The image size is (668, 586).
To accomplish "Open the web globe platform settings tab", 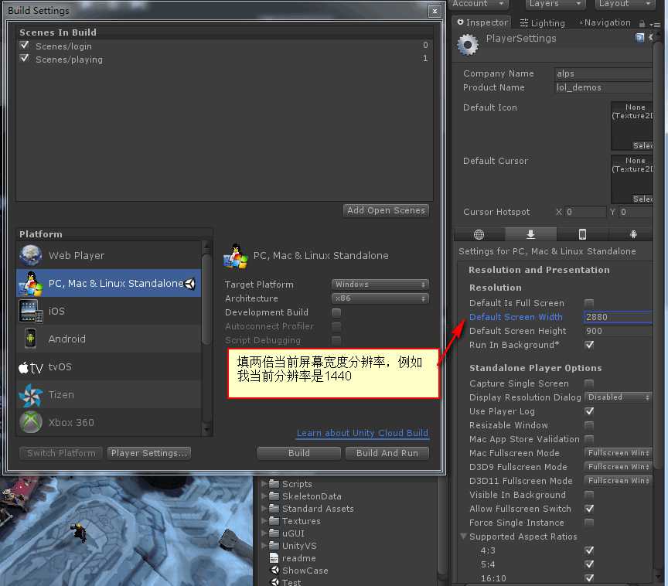I will click(479, 234).
